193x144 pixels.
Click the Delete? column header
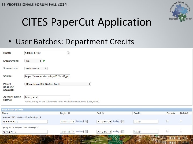click(184, 113)
